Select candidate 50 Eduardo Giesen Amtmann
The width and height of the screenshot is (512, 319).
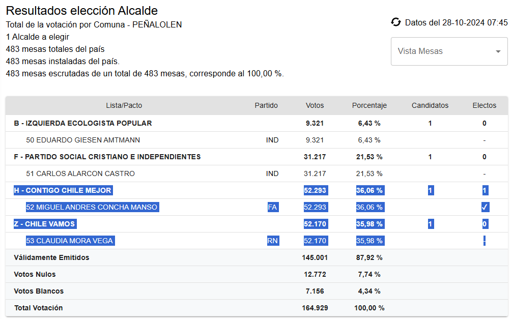tap(83, 140)
